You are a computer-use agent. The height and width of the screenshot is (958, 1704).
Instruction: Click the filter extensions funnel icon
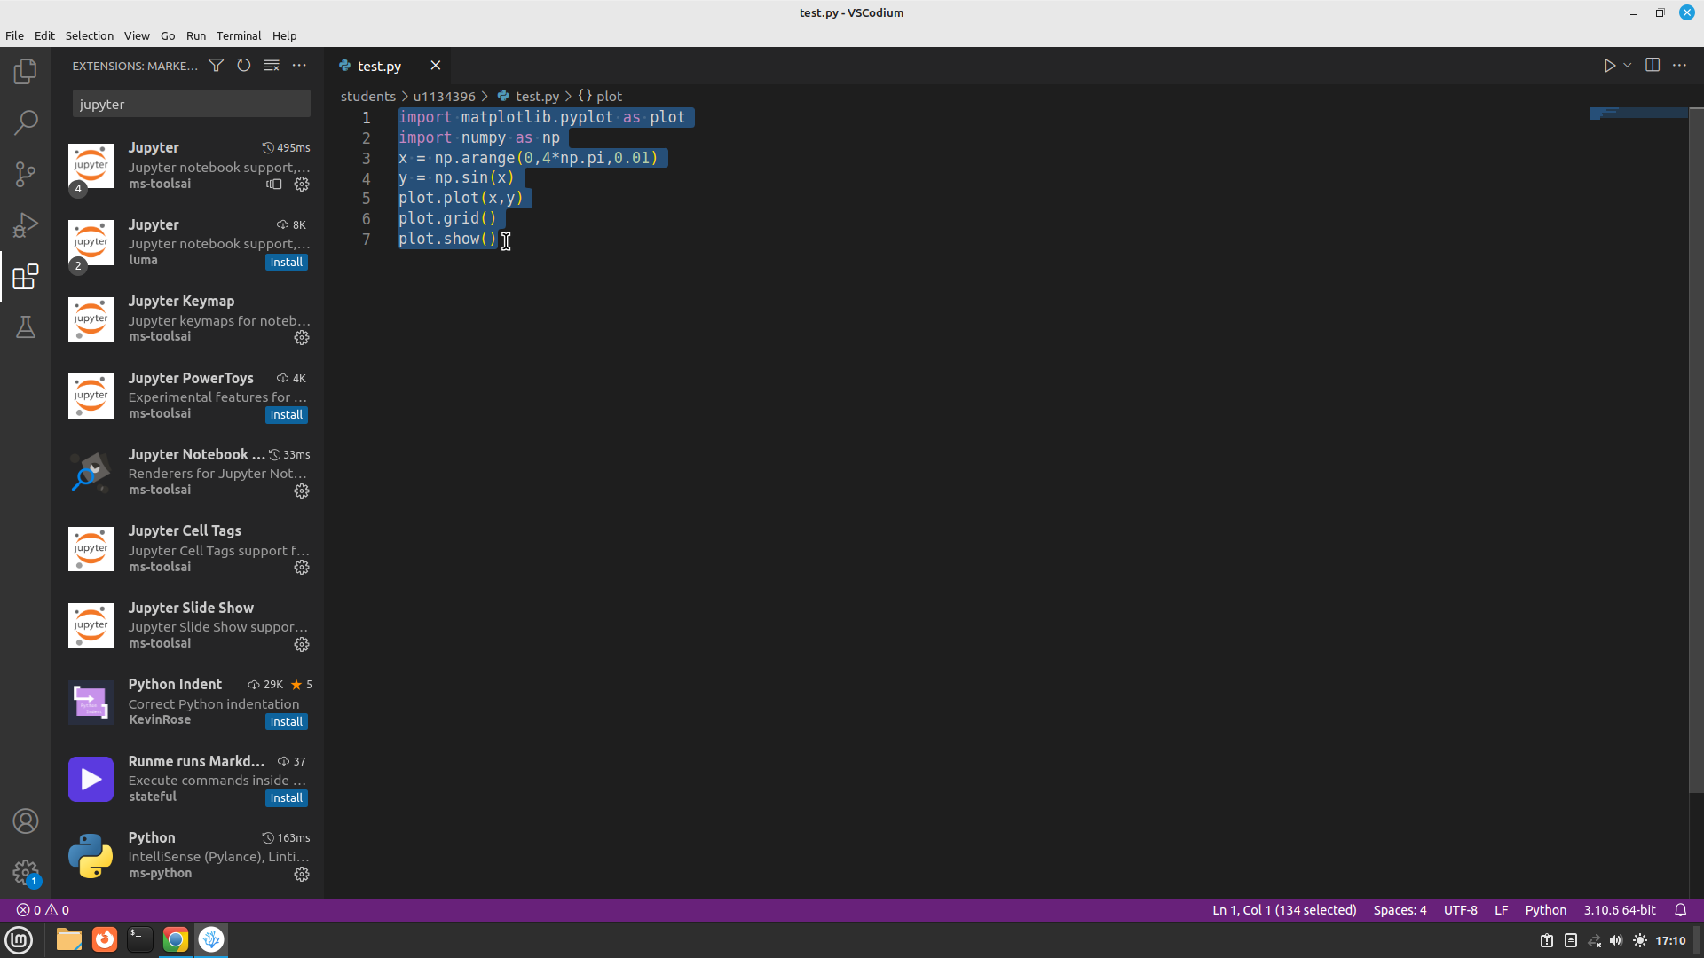click(216, 66)
